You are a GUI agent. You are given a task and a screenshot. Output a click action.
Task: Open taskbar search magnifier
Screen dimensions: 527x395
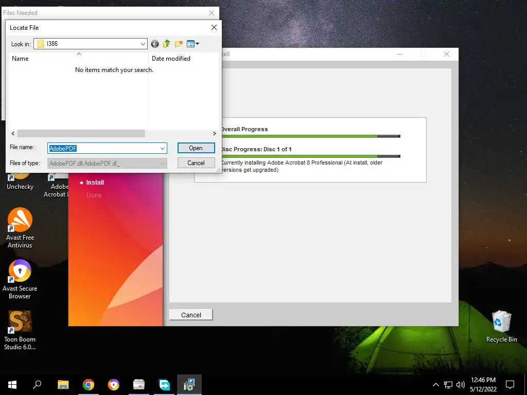(37, 385)
